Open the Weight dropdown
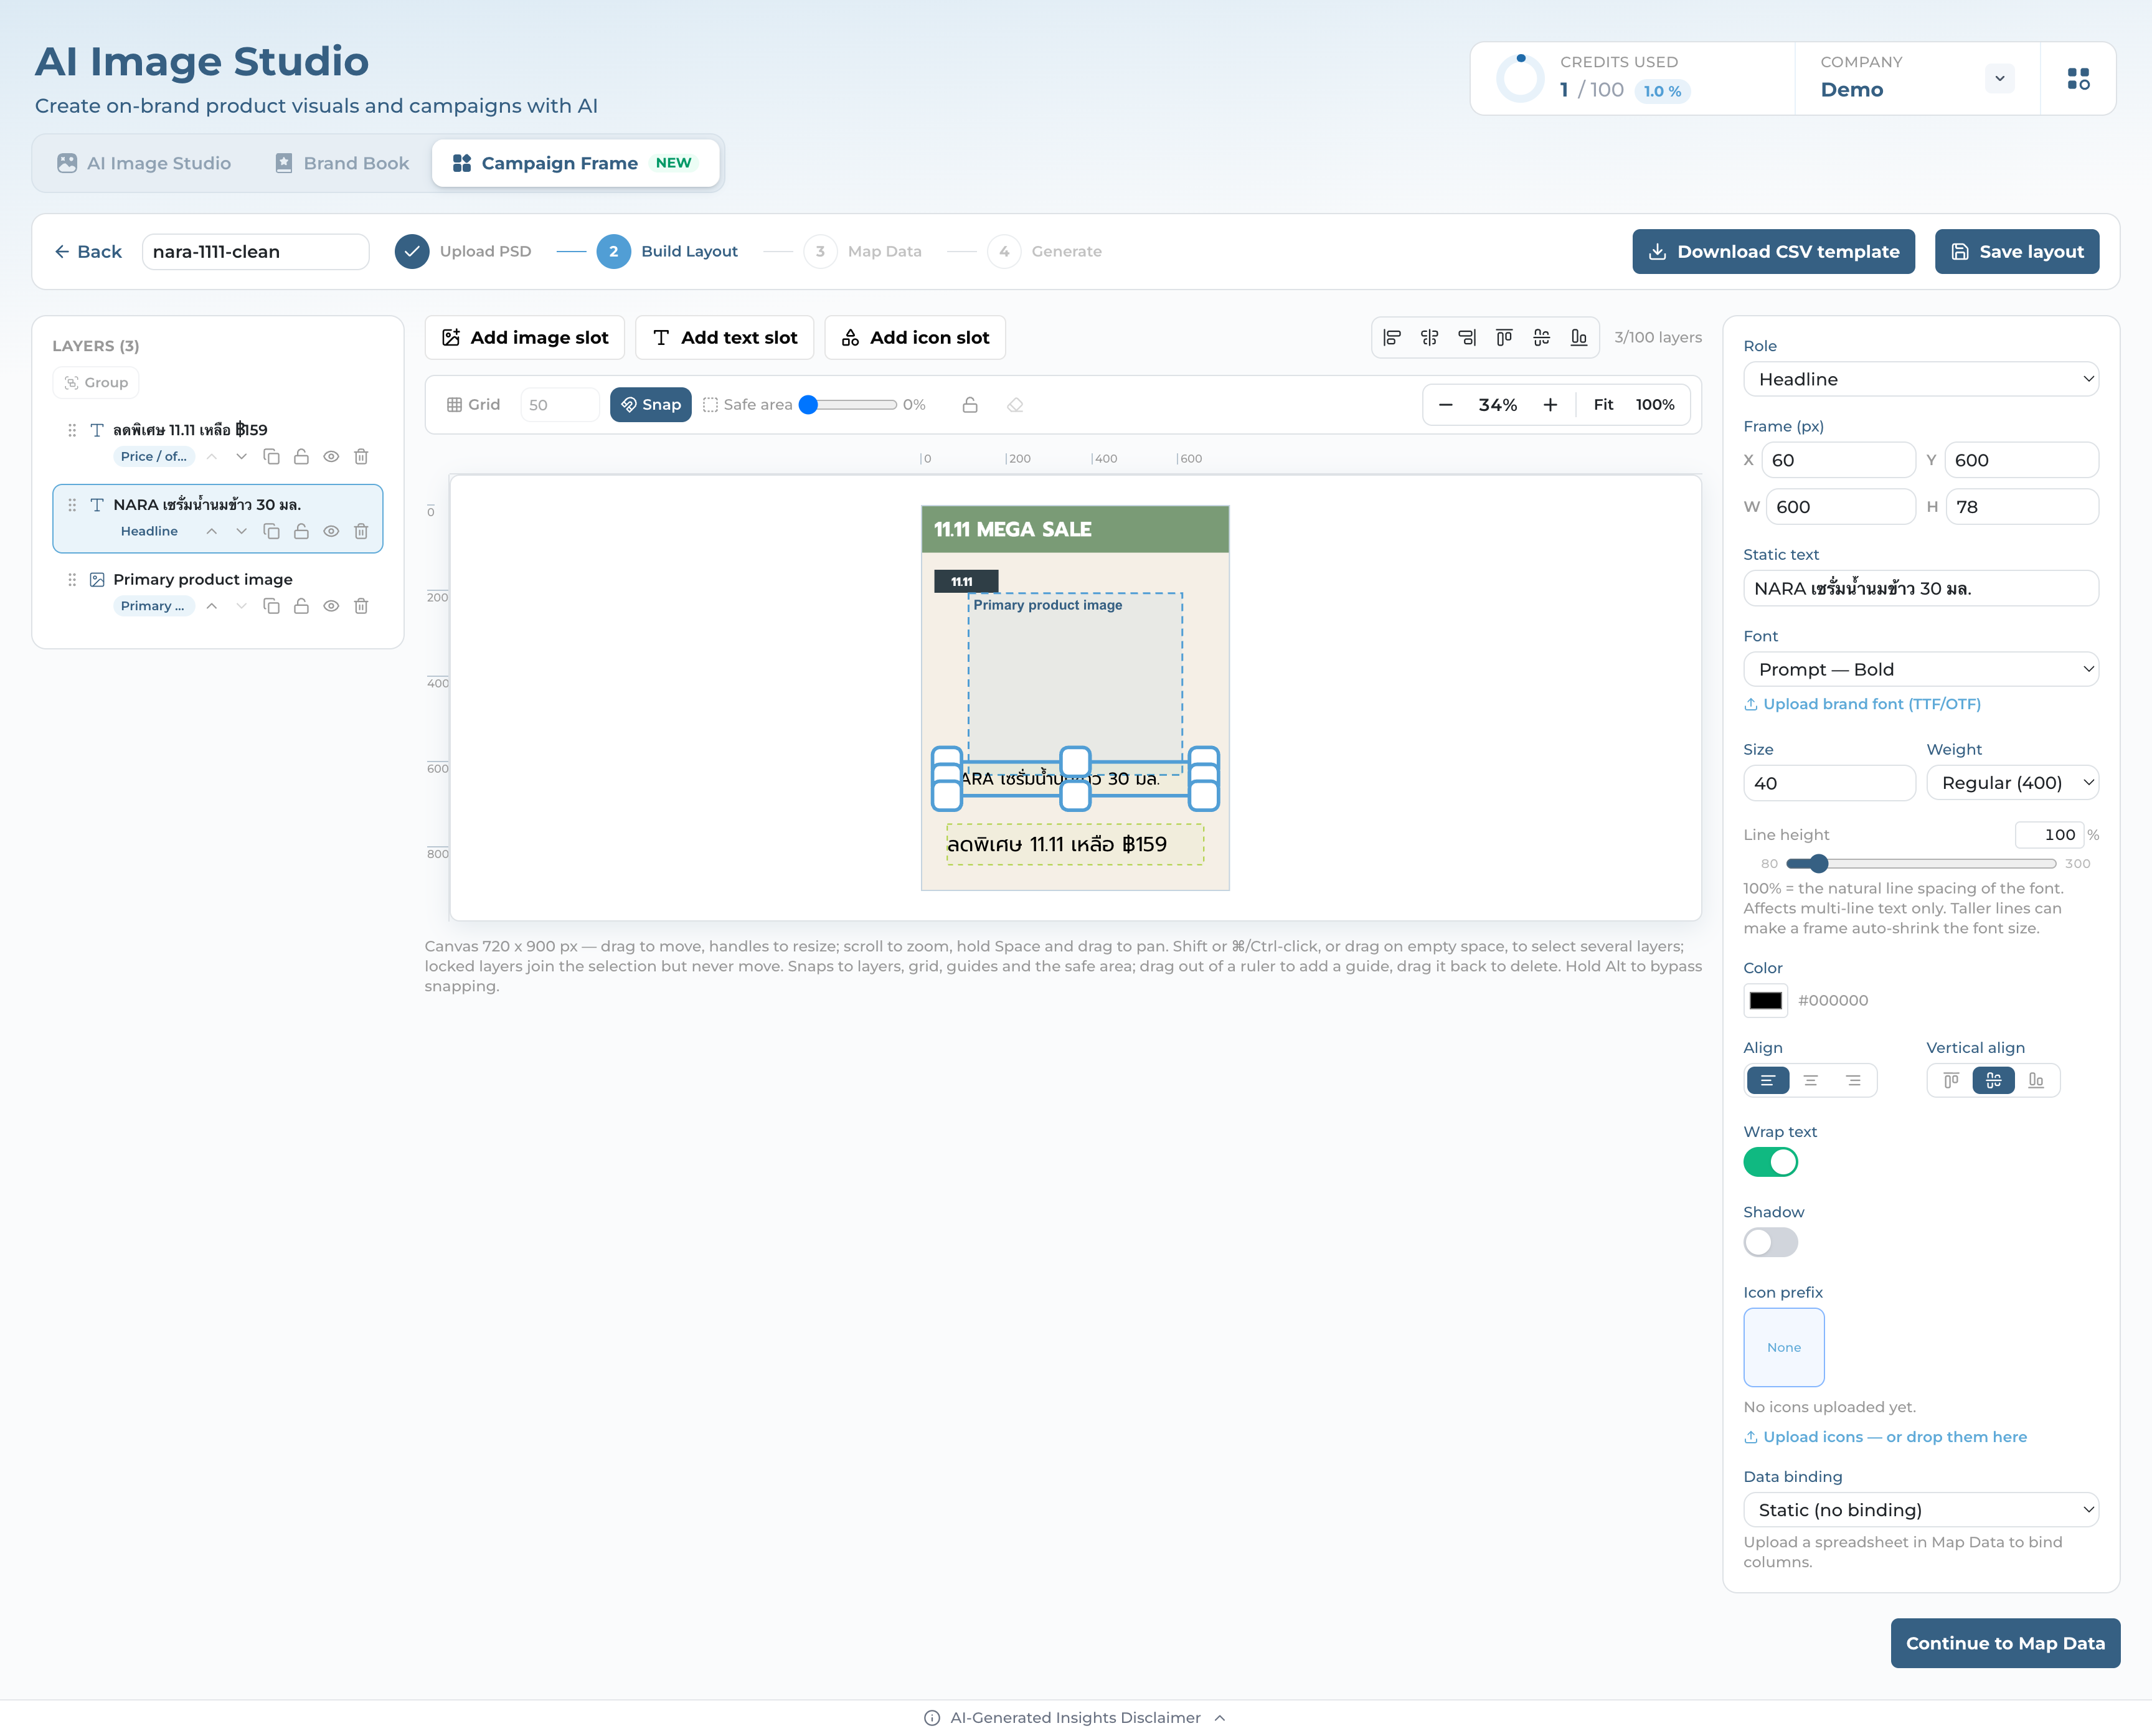Image resolution: width=2152 pixels, height=1736 pixels. tap(2012, 783)
